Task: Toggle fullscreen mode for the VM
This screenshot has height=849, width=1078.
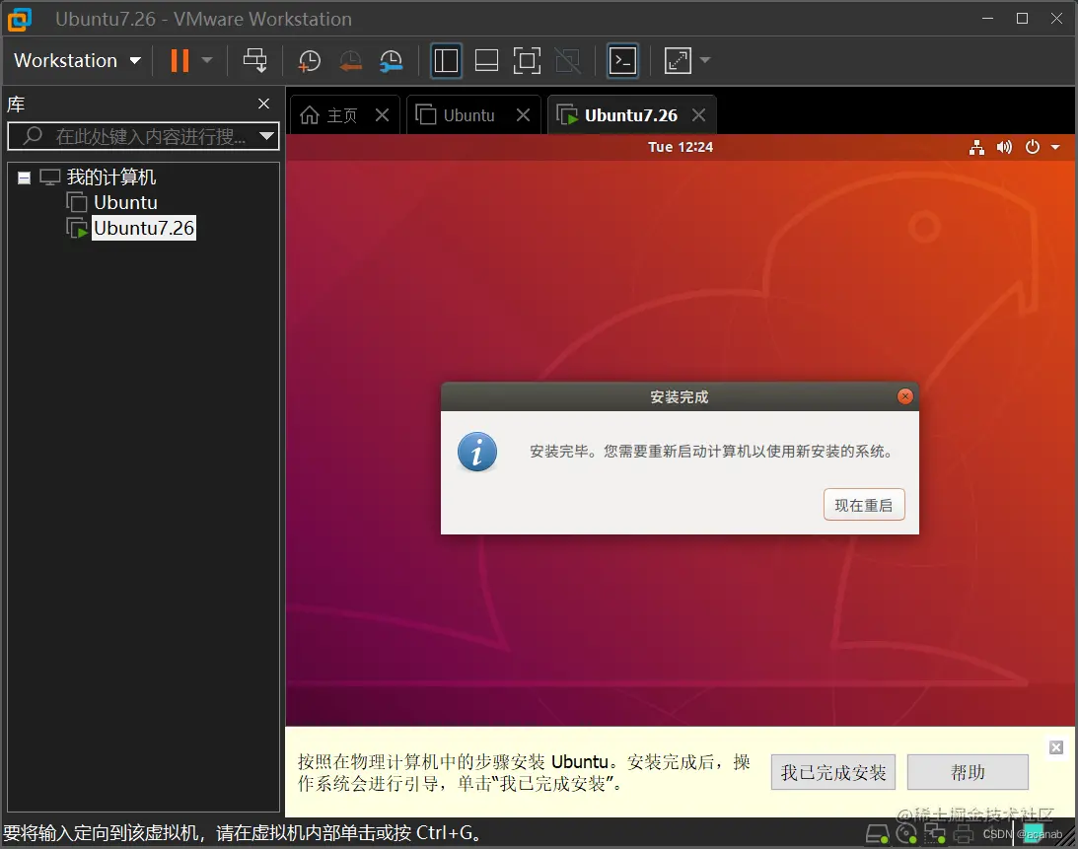Action: [x=527, y=60]
